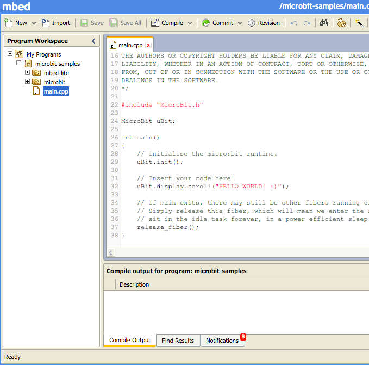The height and width of the screenshot is (365, 369).
Task: Open the New dropdown arrow
Action: click(x=34, y=23)
